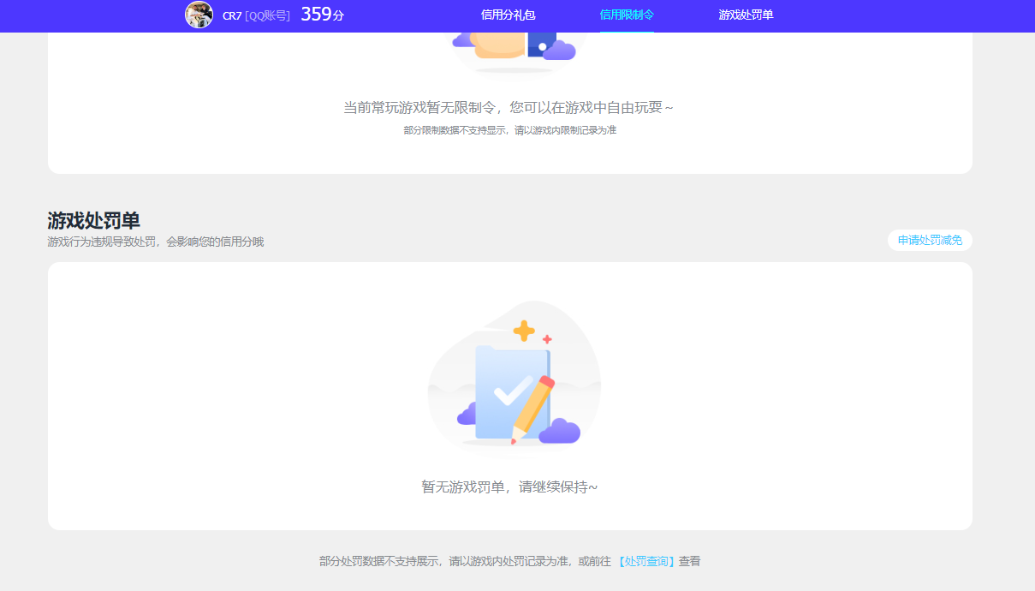
Task: Click the QQ账号 account label
Action: pos(266,15)
